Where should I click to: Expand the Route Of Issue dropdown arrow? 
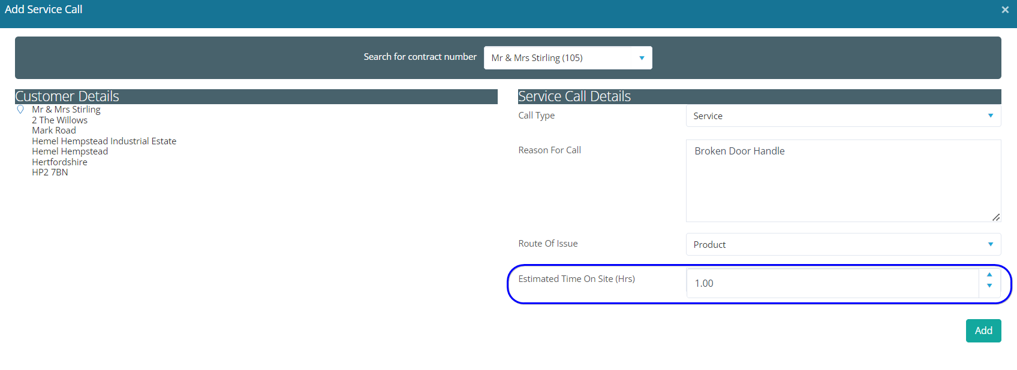990,244
